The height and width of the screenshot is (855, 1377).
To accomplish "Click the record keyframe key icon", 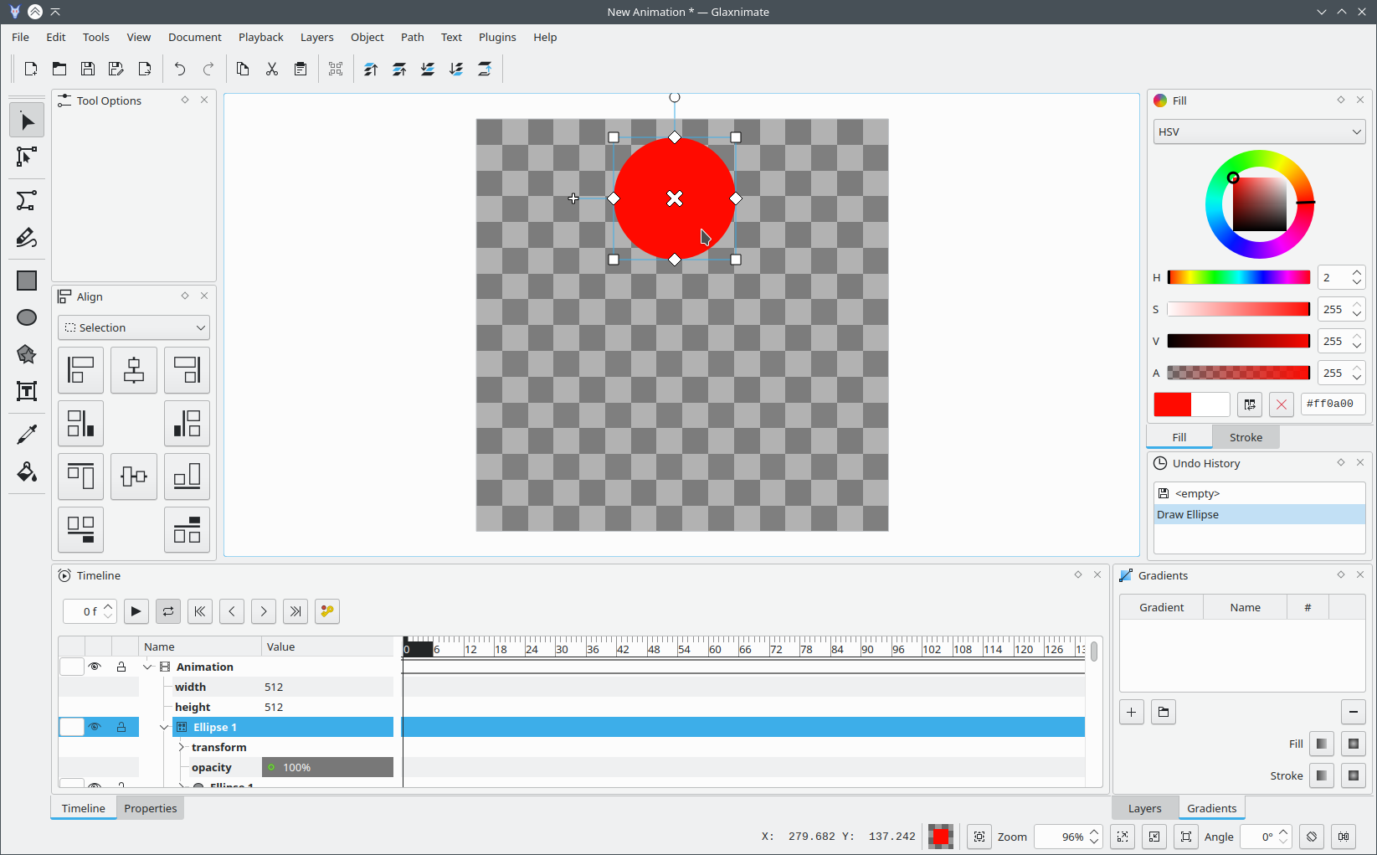I will (x=327, y=611).
